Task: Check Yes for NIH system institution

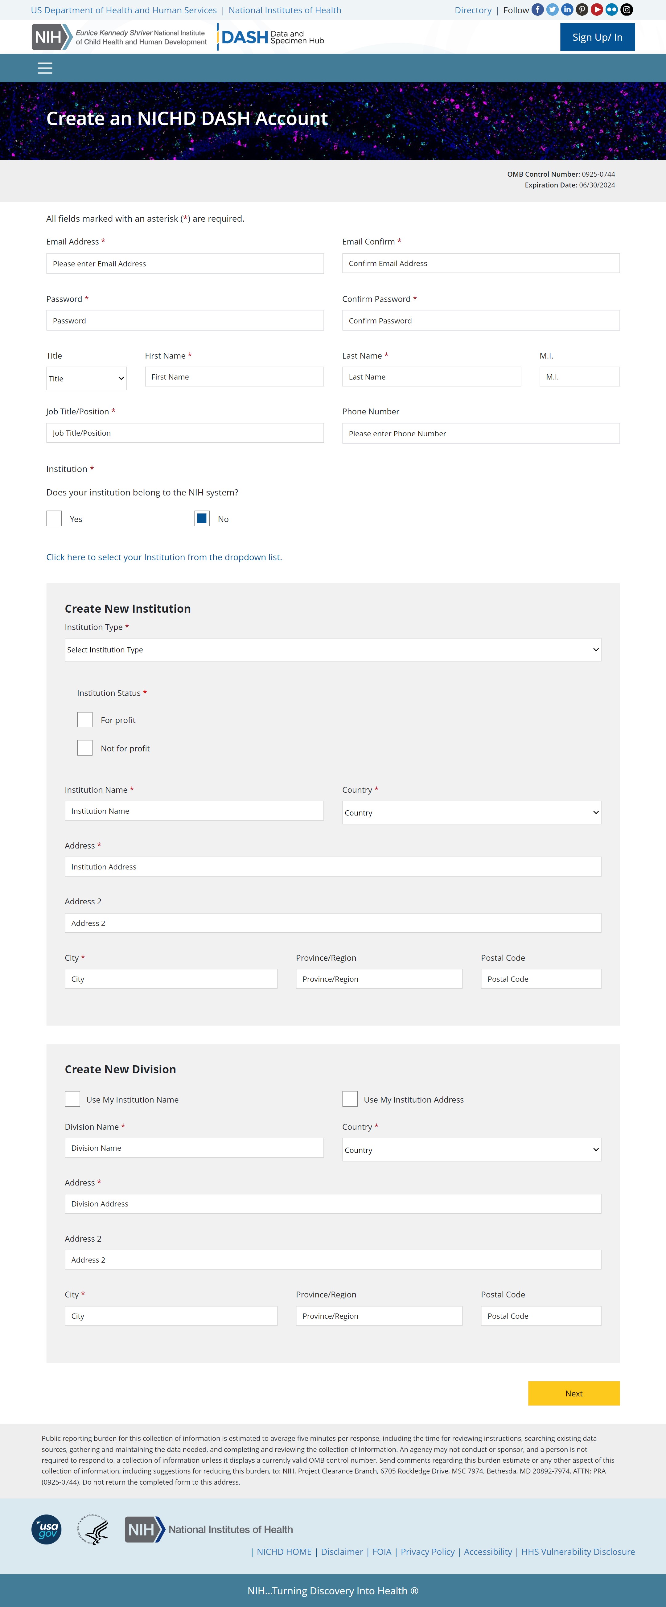Action: pos(54,518)
